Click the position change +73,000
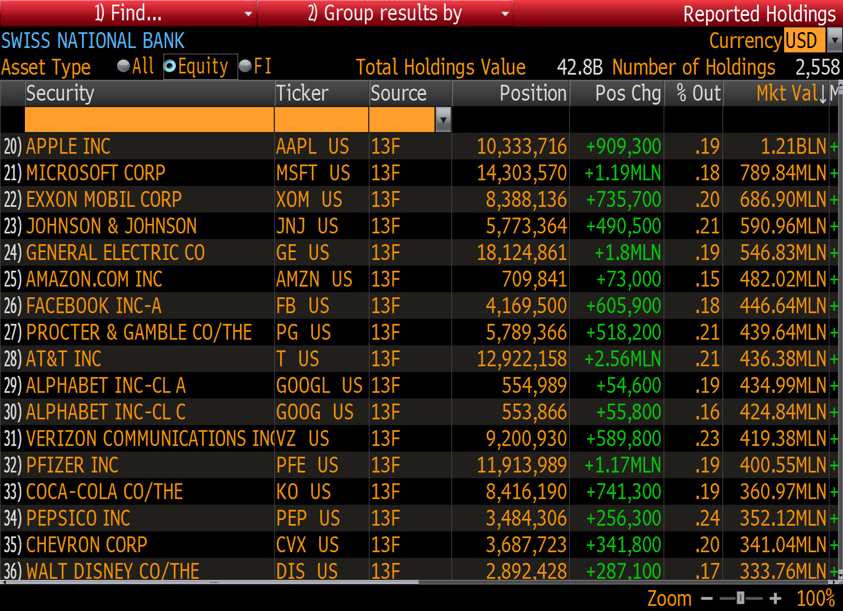Image resolution: width=843 pixels, height=611 pixels. click(629, 279)
